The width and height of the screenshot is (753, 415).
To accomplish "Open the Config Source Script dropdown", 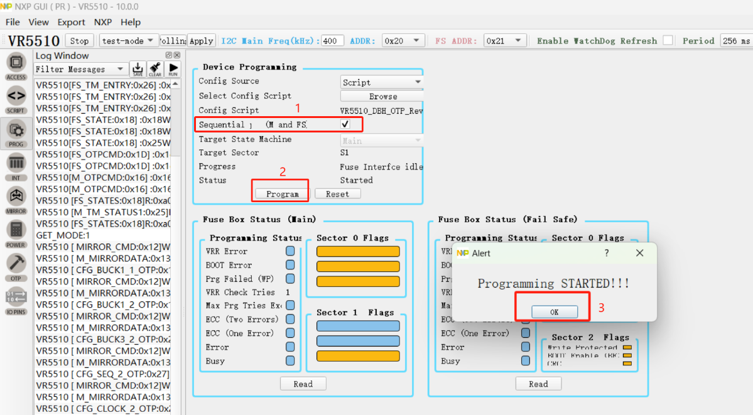I will pyautogui.click(x=382, y=82).
